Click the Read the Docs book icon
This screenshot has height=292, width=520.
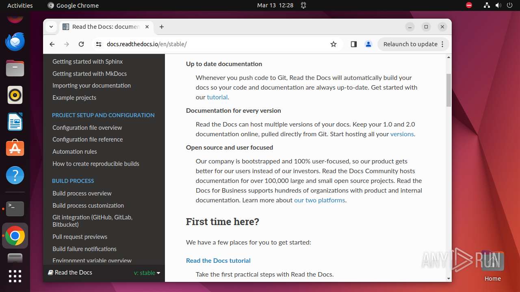tap(50, 273)
